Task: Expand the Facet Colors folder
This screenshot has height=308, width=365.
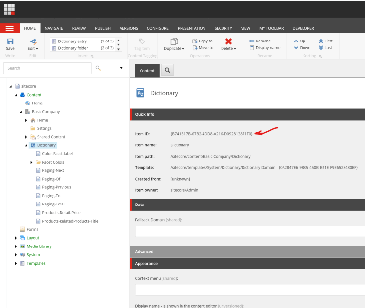Action: (x=32, y=162)
